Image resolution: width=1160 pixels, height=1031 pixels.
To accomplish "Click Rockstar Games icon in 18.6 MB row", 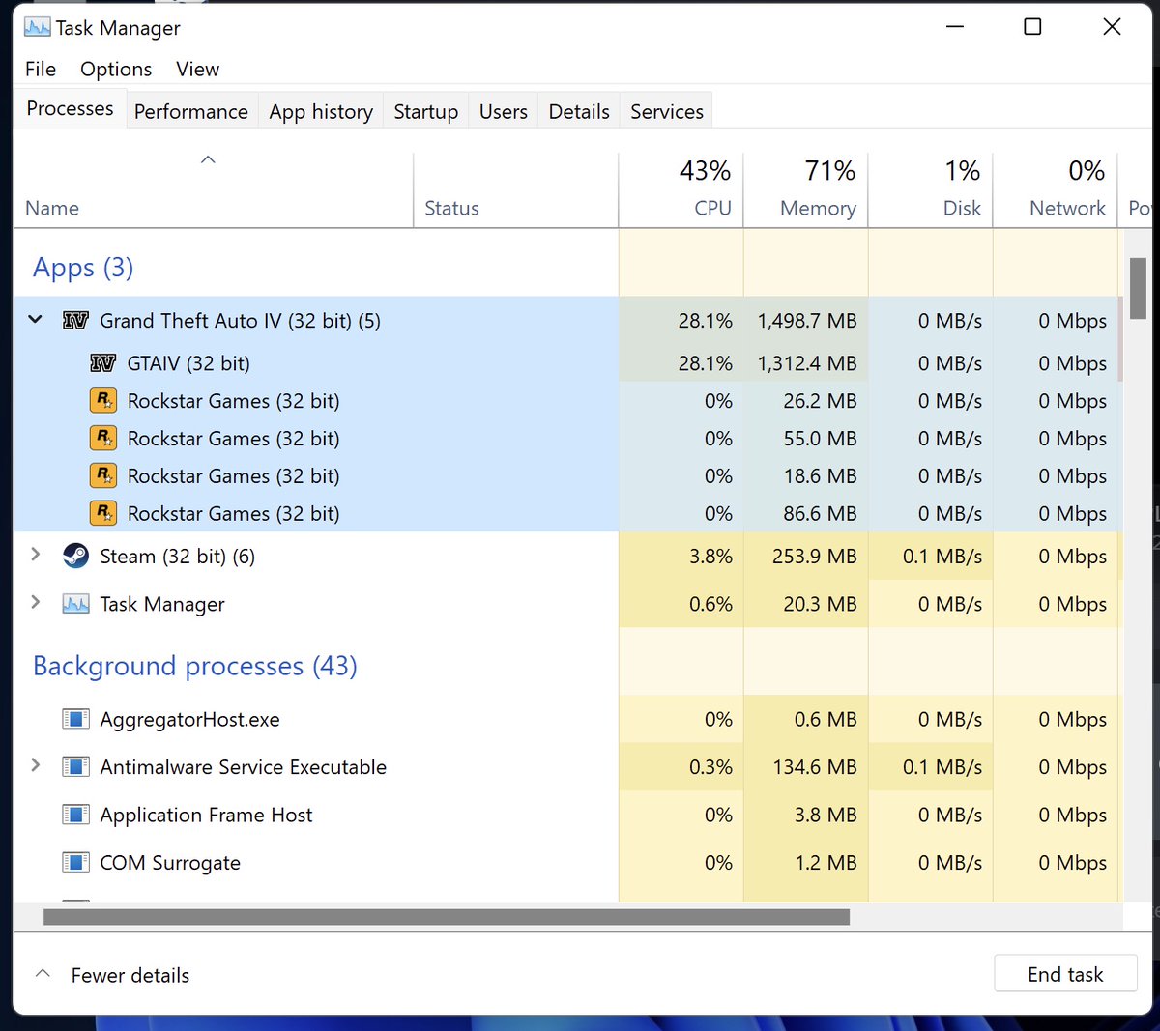I will pos(102,476).
